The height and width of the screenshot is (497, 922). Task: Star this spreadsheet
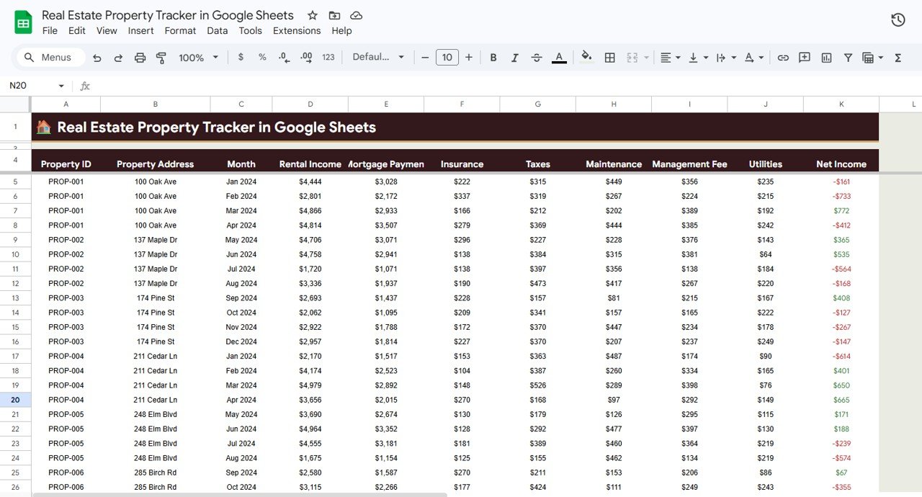313,15
